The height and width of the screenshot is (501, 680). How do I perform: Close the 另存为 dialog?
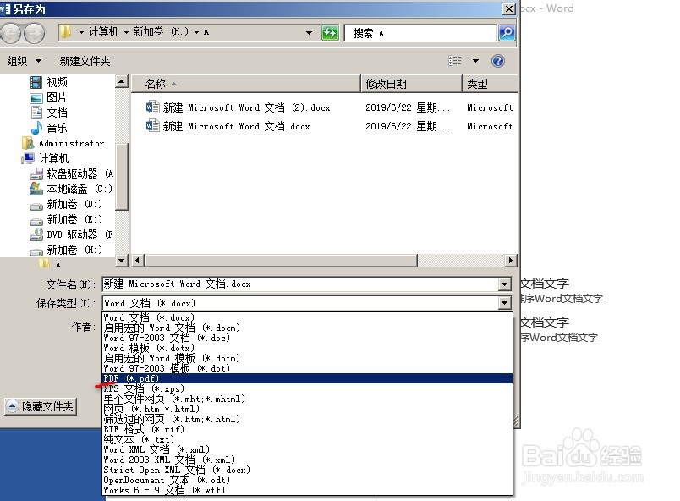click(508, 8)
